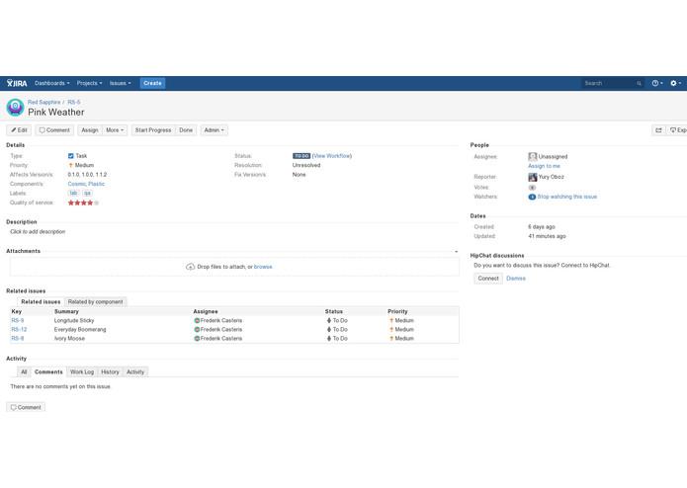Open the View Workflow link
Image resolution: width=687 pixels, height=488 pixels.
[x=332, y=156]
